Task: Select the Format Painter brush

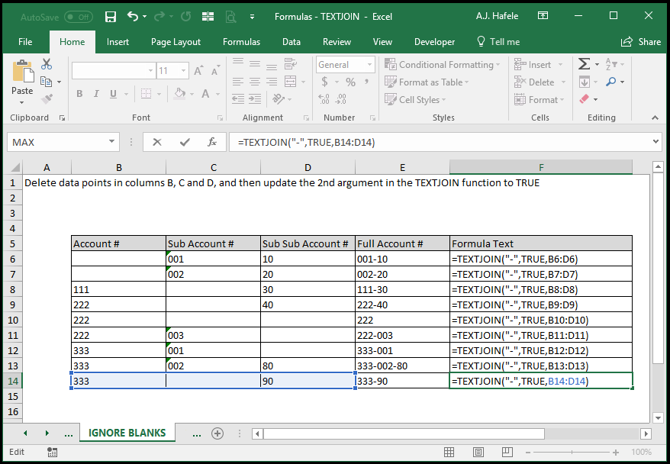Action: [47, 99]
